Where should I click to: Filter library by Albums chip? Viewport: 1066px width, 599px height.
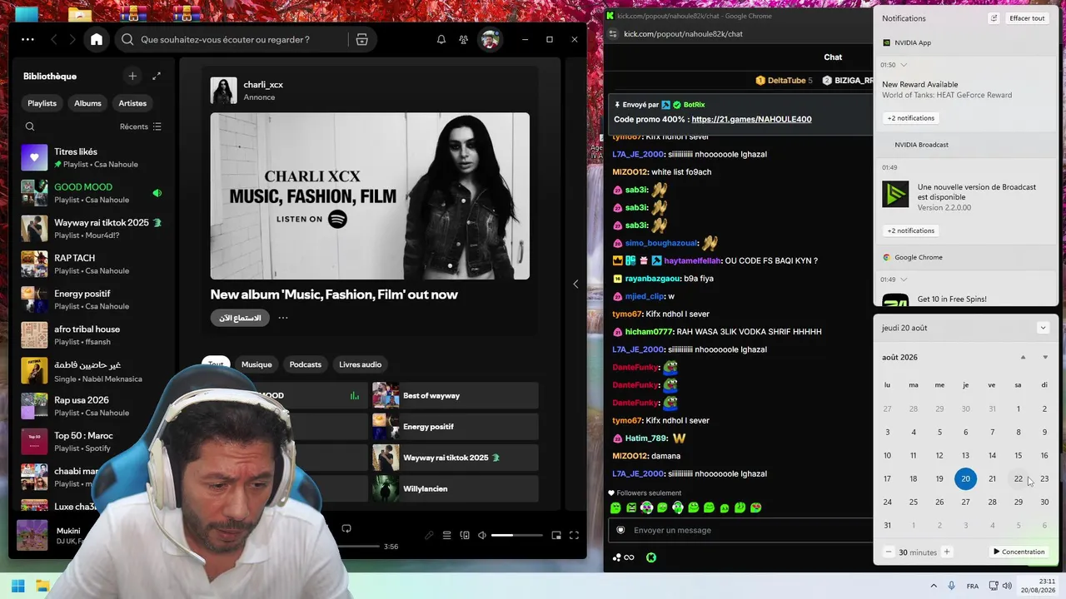tap(87, 103)
